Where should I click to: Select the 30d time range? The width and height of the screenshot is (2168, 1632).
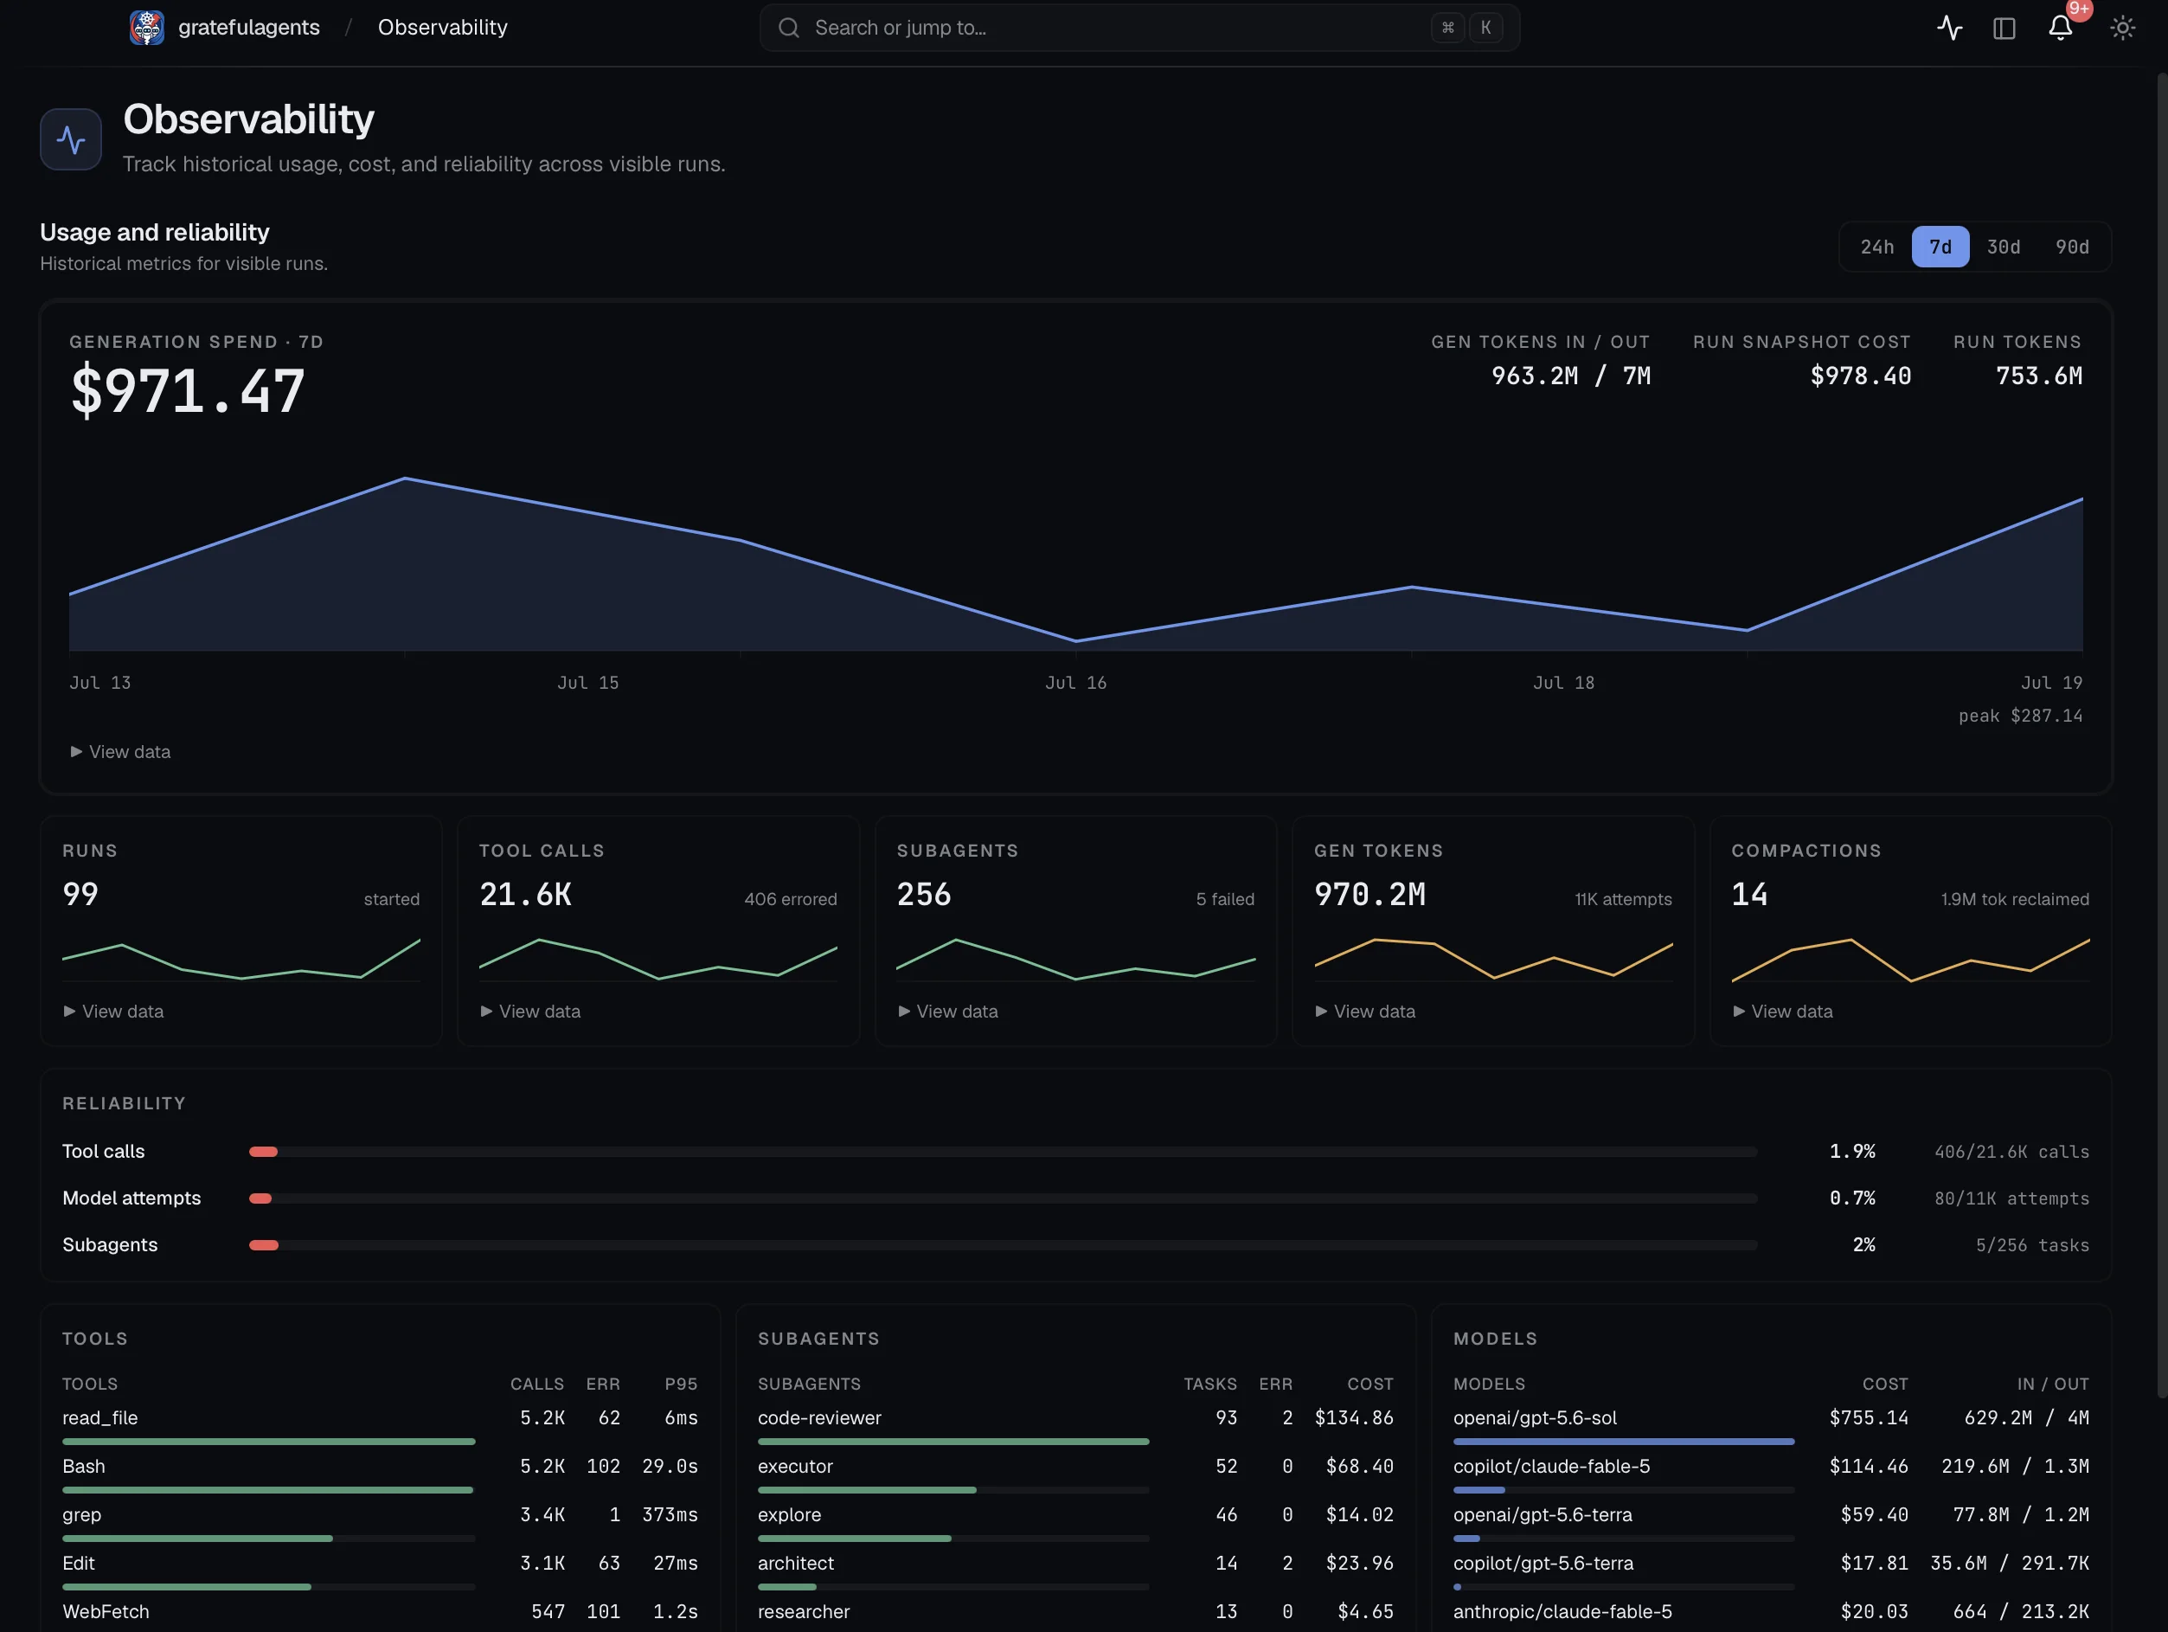point(2004,247)
